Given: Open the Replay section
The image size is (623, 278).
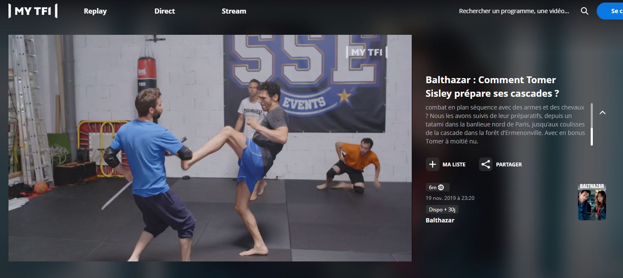Looking at the screenshot, I should coord(95,11).
